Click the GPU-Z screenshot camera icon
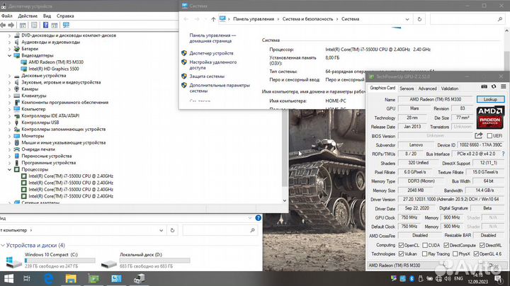 coord(484,86)
